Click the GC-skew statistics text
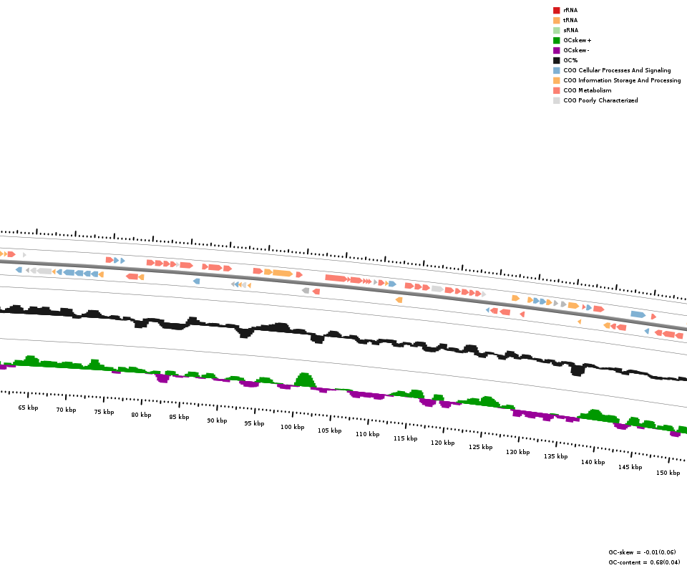The width and height of the screenshot is (687, 573). click(641, 552)
